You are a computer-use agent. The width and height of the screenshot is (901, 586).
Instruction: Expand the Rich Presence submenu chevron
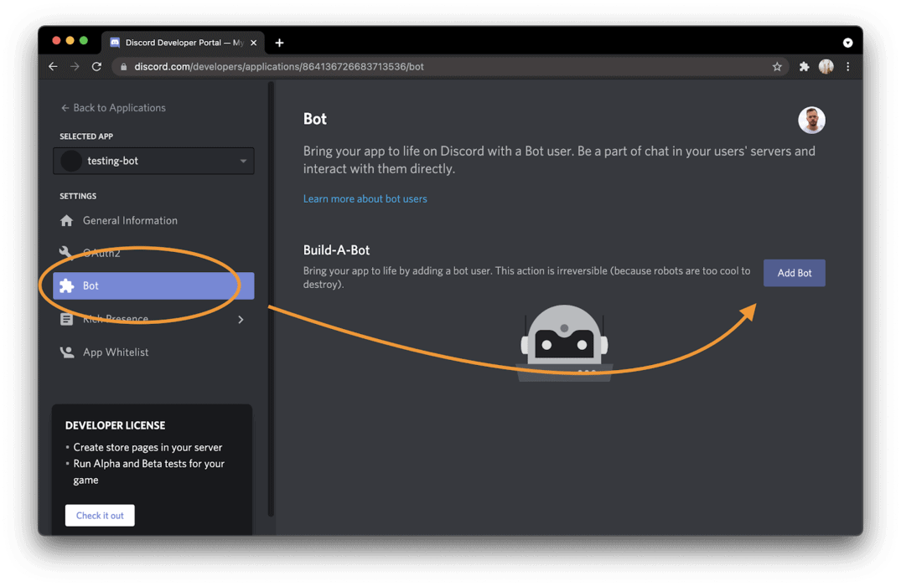[241, 320]
